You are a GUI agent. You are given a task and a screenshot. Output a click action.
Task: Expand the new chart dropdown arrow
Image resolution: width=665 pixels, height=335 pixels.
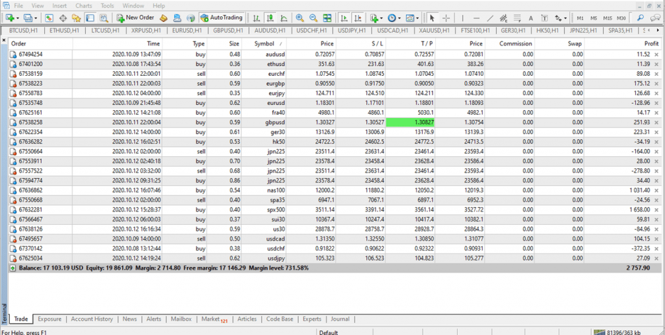pos(18,17)
